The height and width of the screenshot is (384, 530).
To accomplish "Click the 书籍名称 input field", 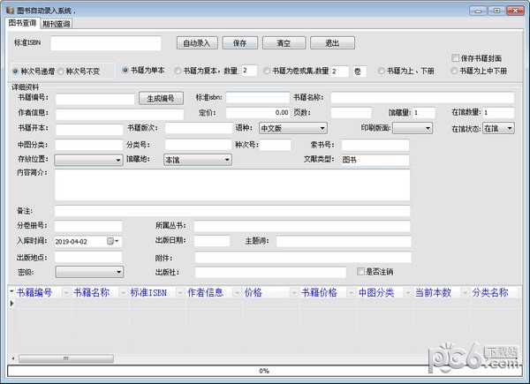I will pos(422,98).
